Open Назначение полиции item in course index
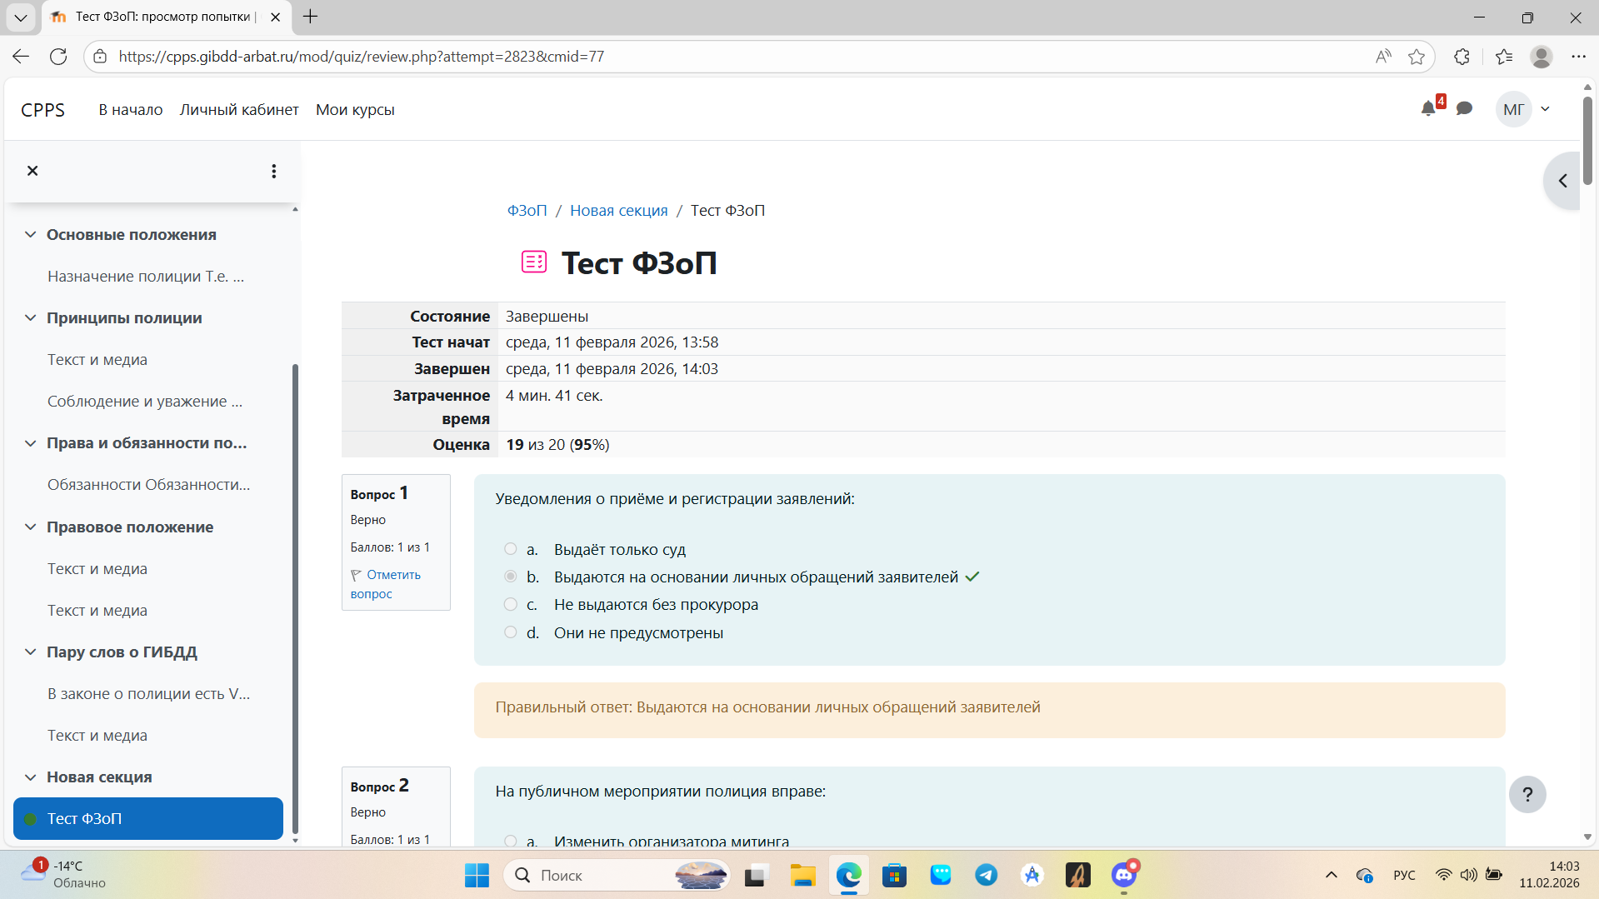Screen dimensions: 1599x899 coord(146,277)
